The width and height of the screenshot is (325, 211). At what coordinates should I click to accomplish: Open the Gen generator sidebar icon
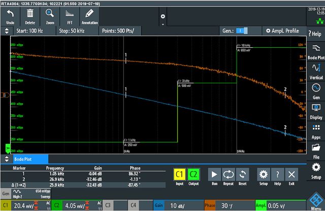click(316, 92)
